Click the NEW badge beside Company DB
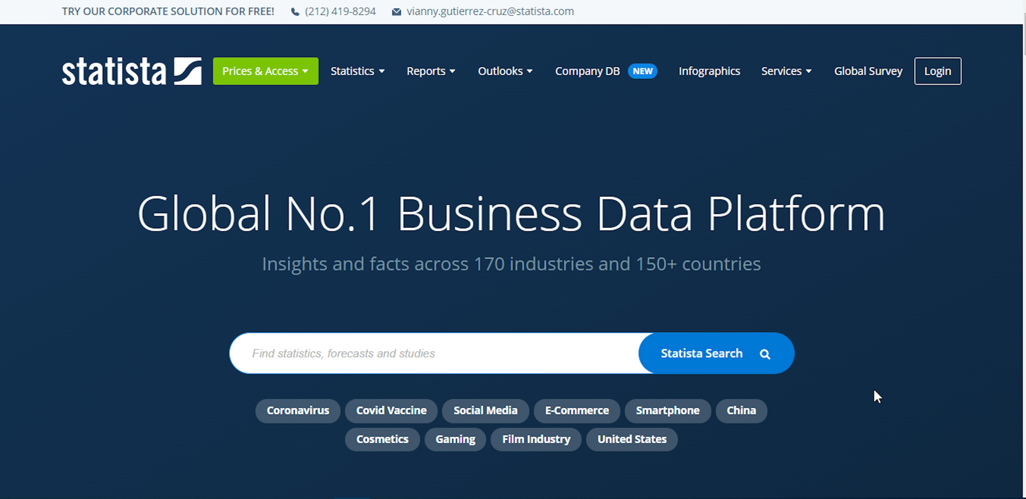Screen dimensions: 1026x499 tap(642, 71)
